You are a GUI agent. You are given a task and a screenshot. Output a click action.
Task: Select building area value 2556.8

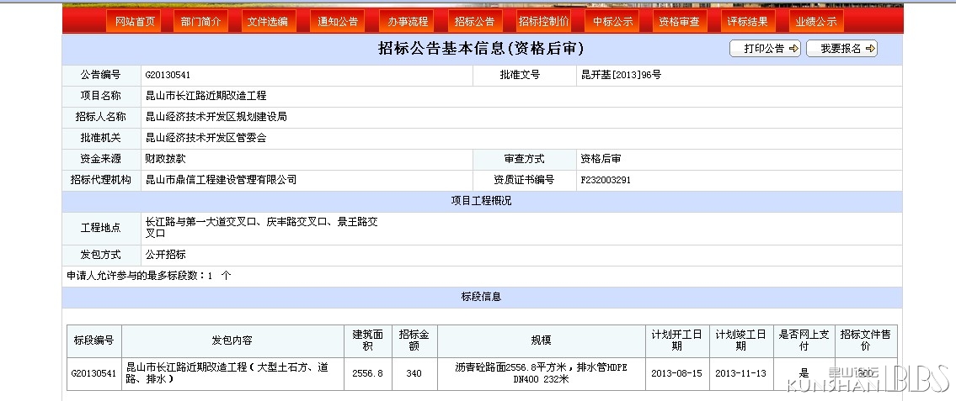pos(367,373)
